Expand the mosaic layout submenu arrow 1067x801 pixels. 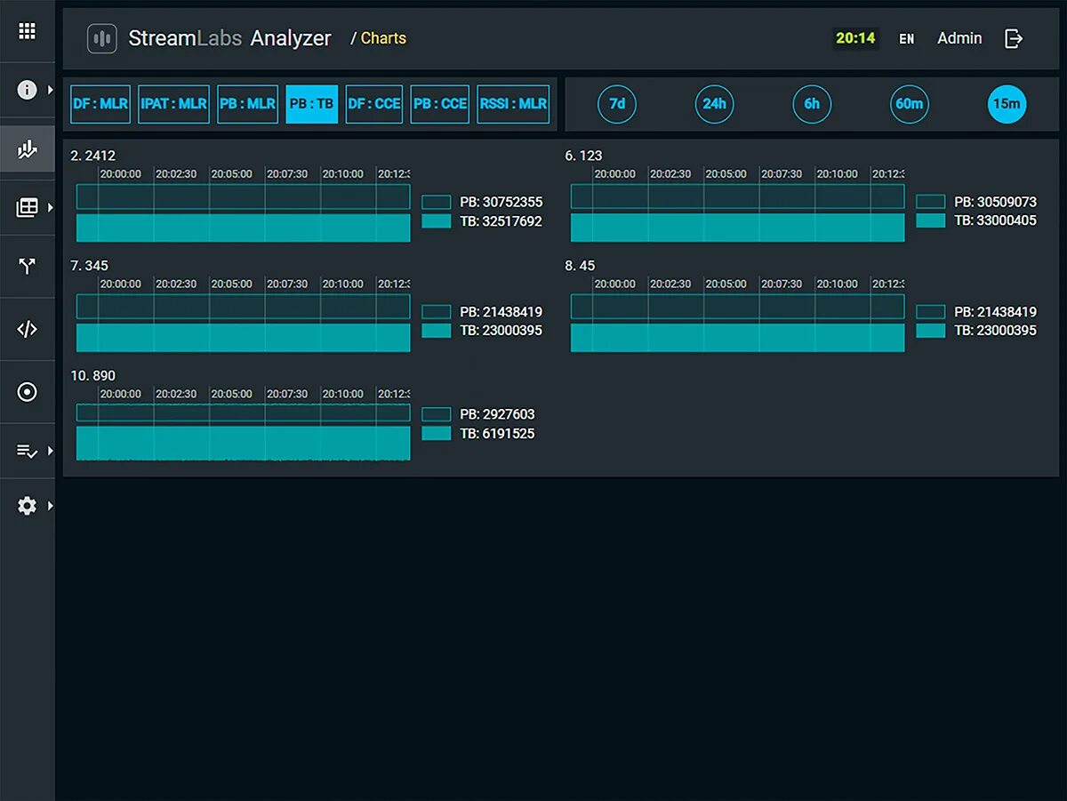(x=51, y=208)
